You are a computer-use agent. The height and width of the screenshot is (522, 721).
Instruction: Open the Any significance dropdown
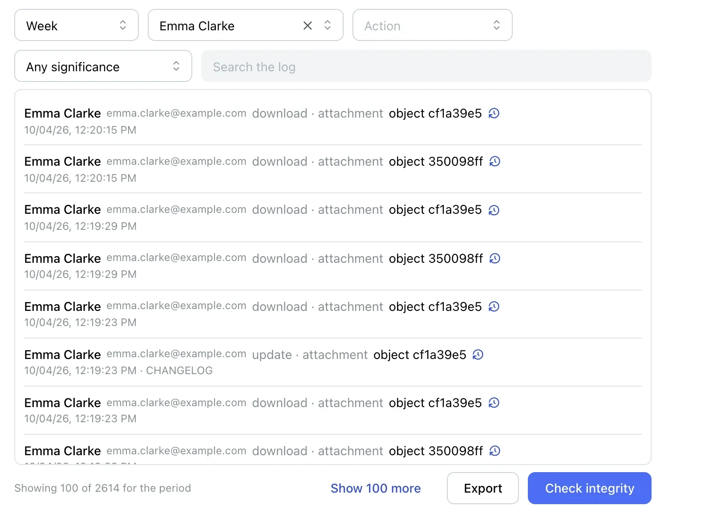(x=103, y=66)
